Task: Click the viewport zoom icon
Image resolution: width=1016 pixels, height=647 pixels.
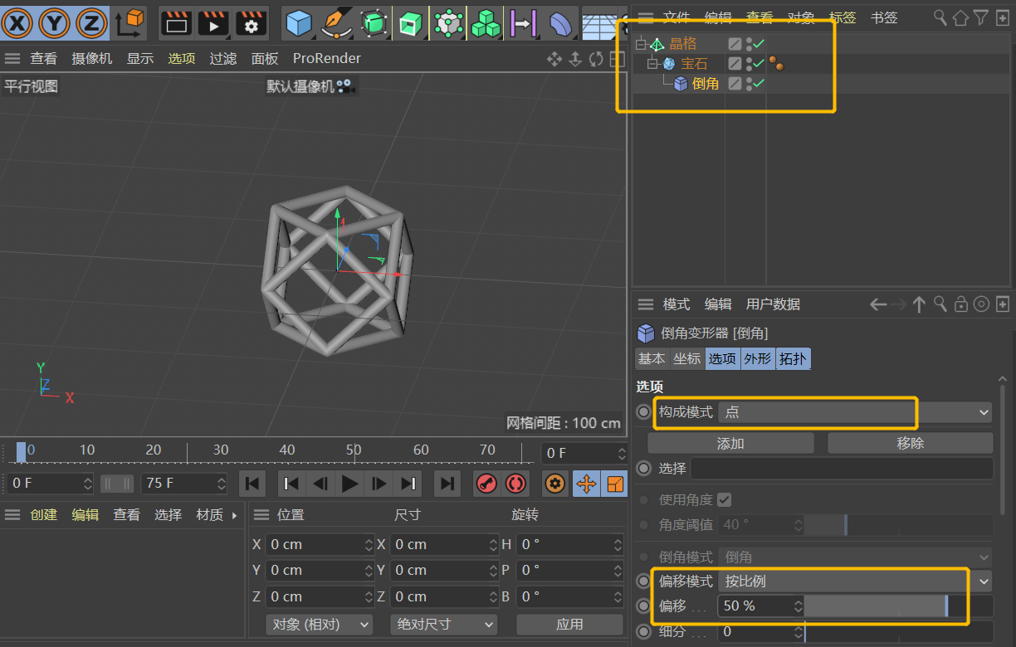Action: pyautogui.click(x=575, y=59)
